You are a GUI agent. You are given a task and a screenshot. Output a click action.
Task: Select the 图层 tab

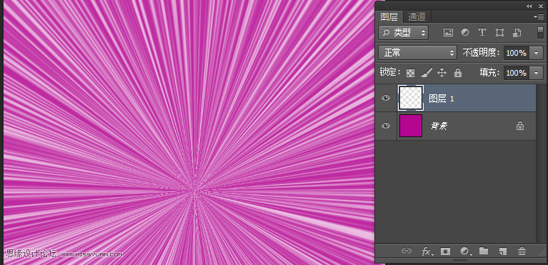coord(389,16)
